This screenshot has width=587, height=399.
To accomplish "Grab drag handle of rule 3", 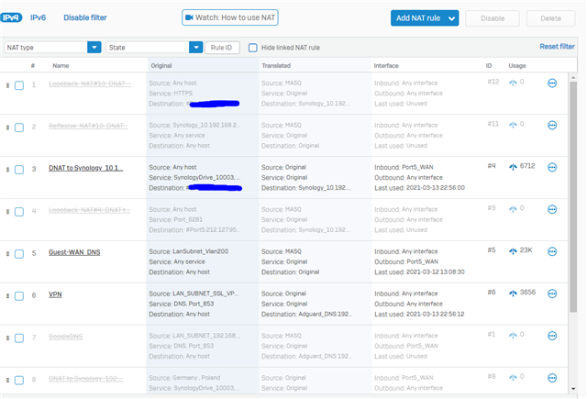I will coord(7,170).
